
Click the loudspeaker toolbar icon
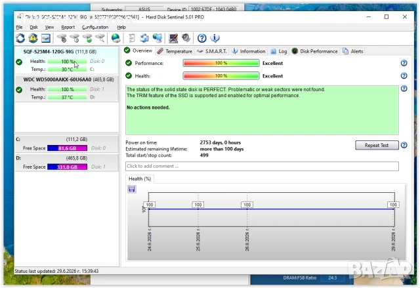tap(186, 38)
